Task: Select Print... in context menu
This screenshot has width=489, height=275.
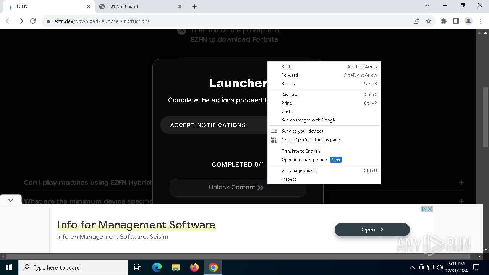Action: (x=324, y=103)
